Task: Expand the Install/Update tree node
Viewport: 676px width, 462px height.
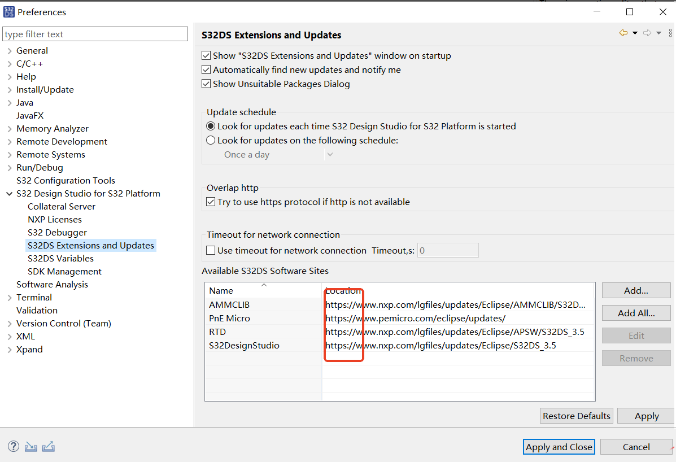Action: [x=10, y=90]
